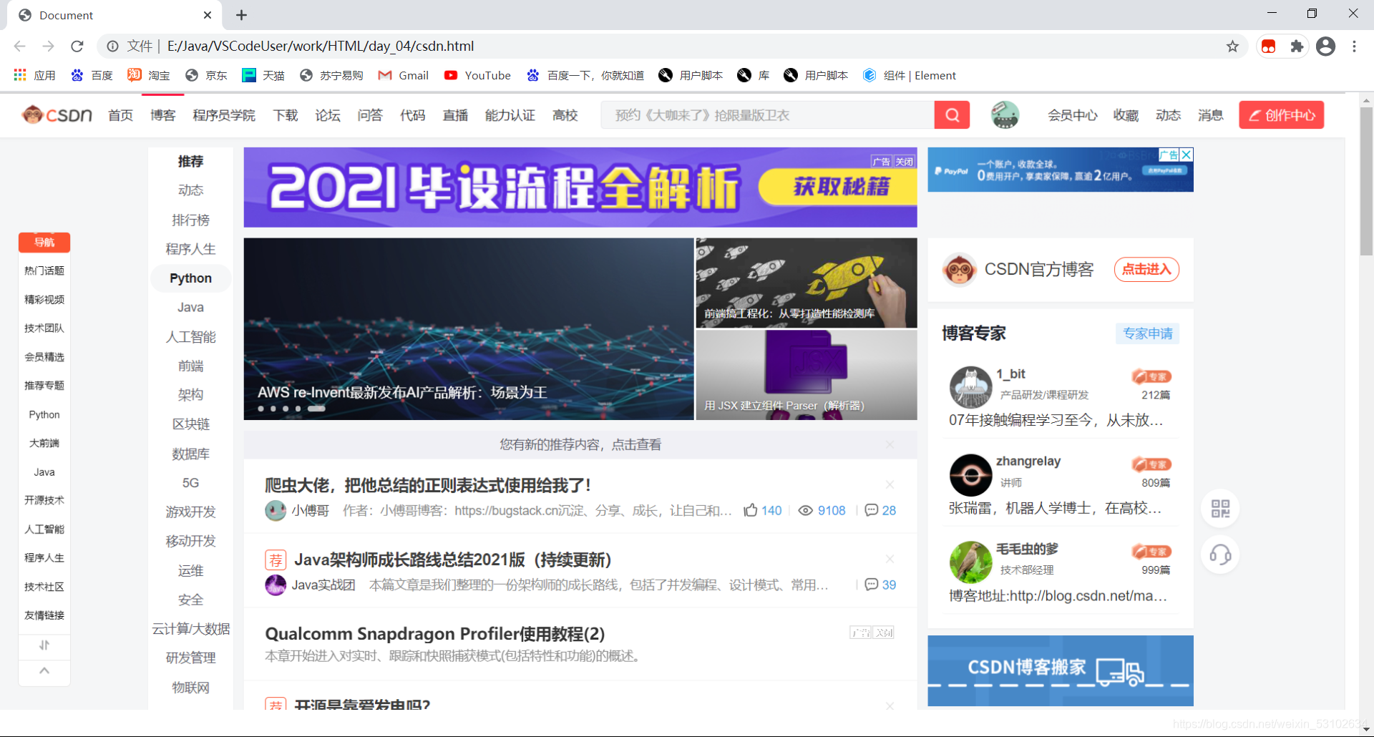Reload the page with the refresh icon
Screen dimensions: 1374x737
click(x=77, y=46)
